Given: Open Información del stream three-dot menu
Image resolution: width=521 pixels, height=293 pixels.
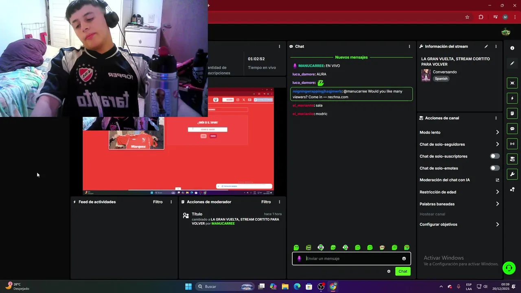Looking at the screenshot, I should point(496,46).
